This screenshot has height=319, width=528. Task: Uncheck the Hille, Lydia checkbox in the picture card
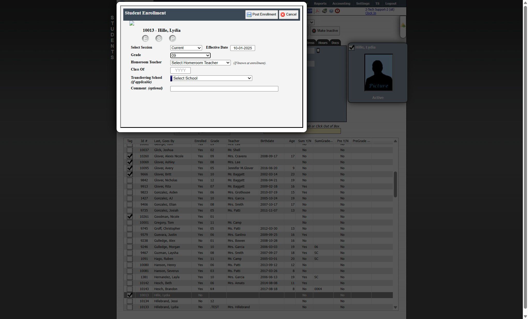pyautogui.click(x=351, y=48)
